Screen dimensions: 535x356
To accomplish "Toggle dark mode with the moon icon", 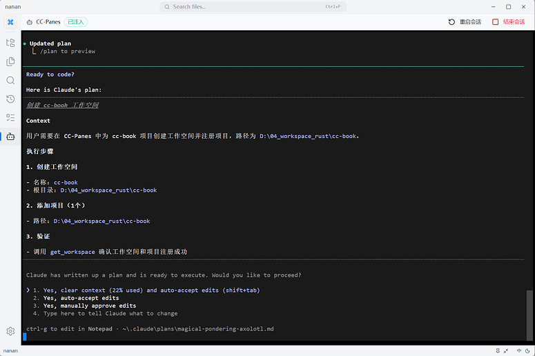I will (527, 350).
